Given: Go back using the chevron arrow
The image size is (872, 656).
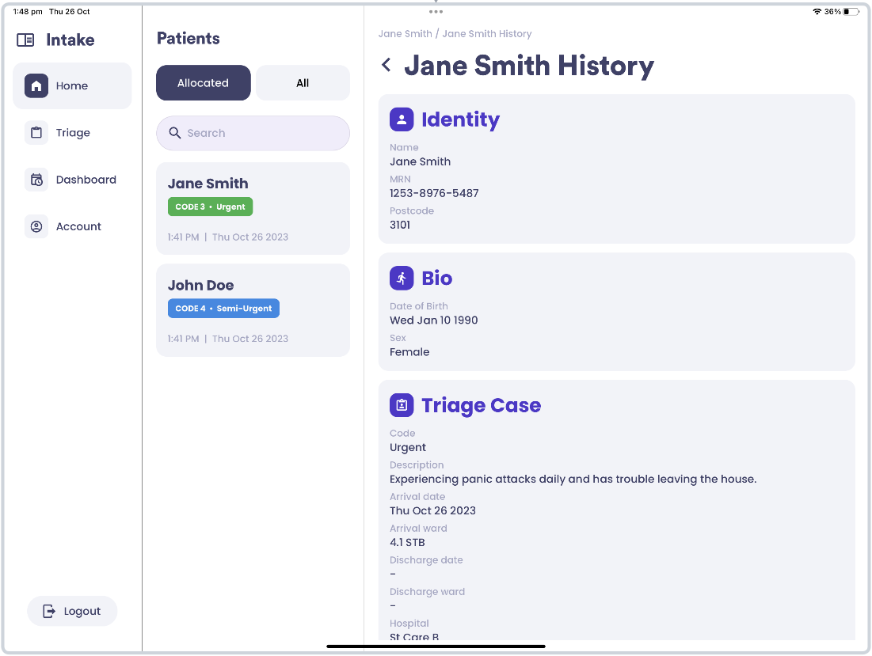Looking at the screenshot, I should pyautogui.click(x=386, y=65).
